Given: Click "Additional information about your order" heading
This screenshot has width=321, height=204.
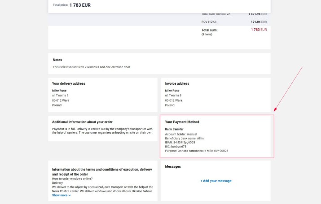Looking at the screenshot, I should [82, 122].
